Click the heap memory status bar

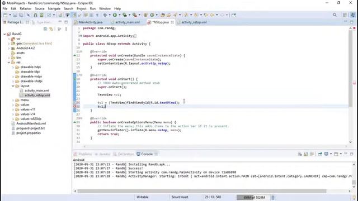point(253,197)
